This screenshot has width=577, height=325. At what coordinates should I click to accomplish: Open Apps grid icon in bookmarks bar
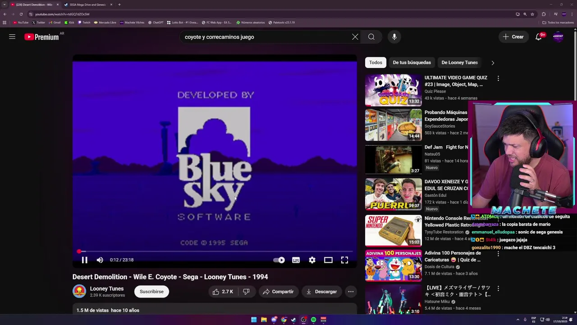pyautogui.click(x=5, y=22)
